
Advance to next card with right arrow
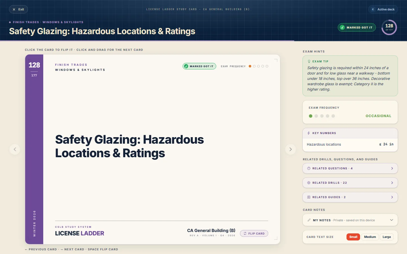(291, 149)
